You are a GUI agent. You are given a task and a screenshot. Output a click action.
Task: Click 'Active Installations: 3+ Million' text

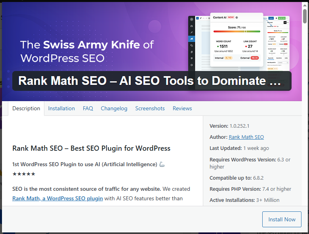[244, 200]
